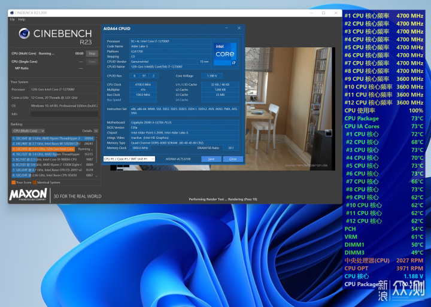Click the CPU OPT 3971 RPM fan row
Screen dimensions: 431x307
pyautogui.click(x=384, y=268)
